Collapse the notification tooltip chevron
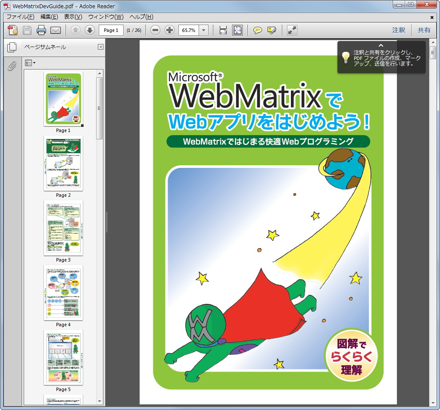The image size is (440, 410). point(380,45)
